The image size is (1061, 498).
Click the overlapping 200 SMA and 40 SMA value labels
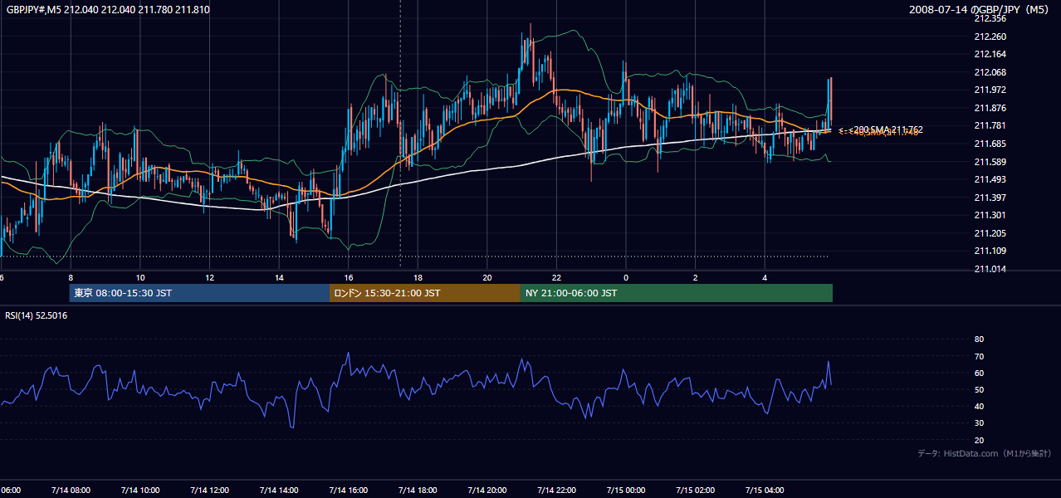[x=880, y=130]
